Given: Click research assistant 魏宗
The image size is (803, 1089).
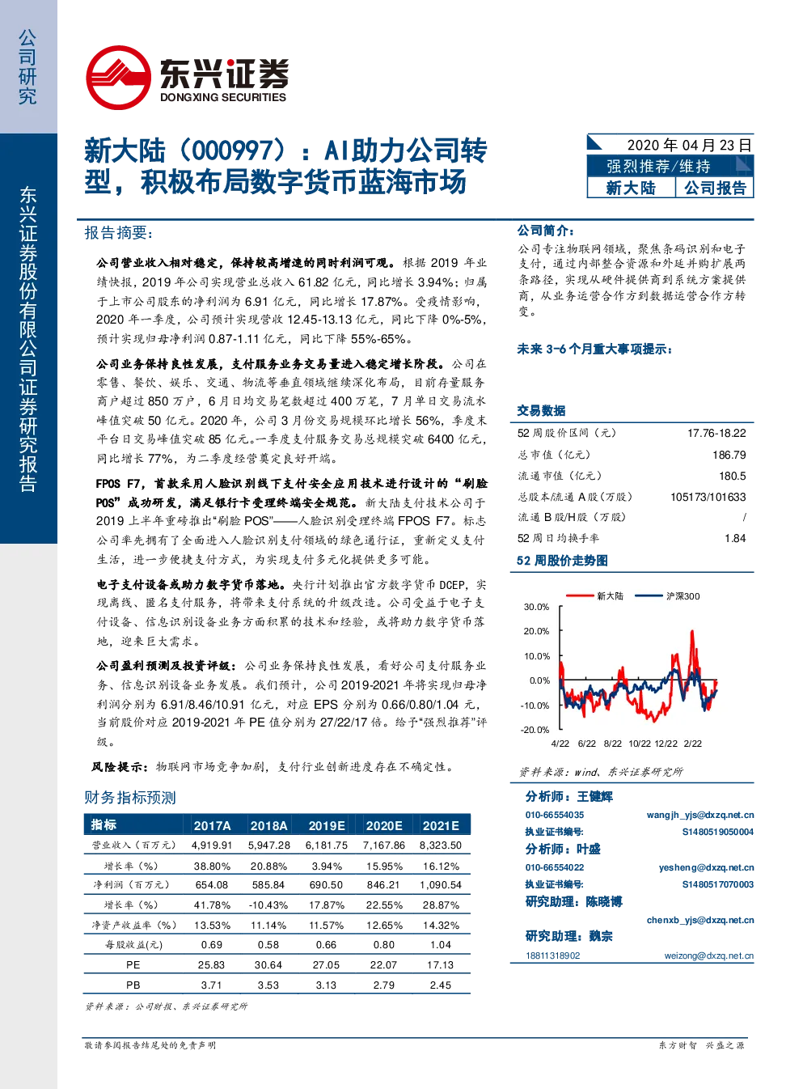Looking at the screenshot, I should click(x=601, y=937).
